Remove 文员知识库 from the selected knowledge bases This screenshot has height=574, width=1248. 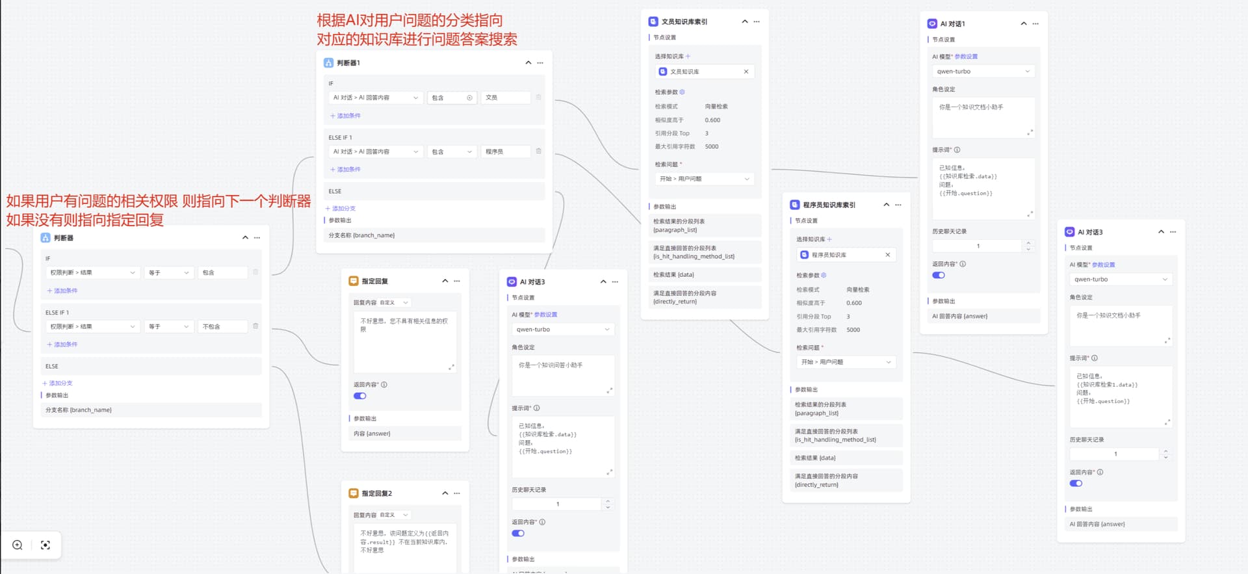click(x=746, y=72)
